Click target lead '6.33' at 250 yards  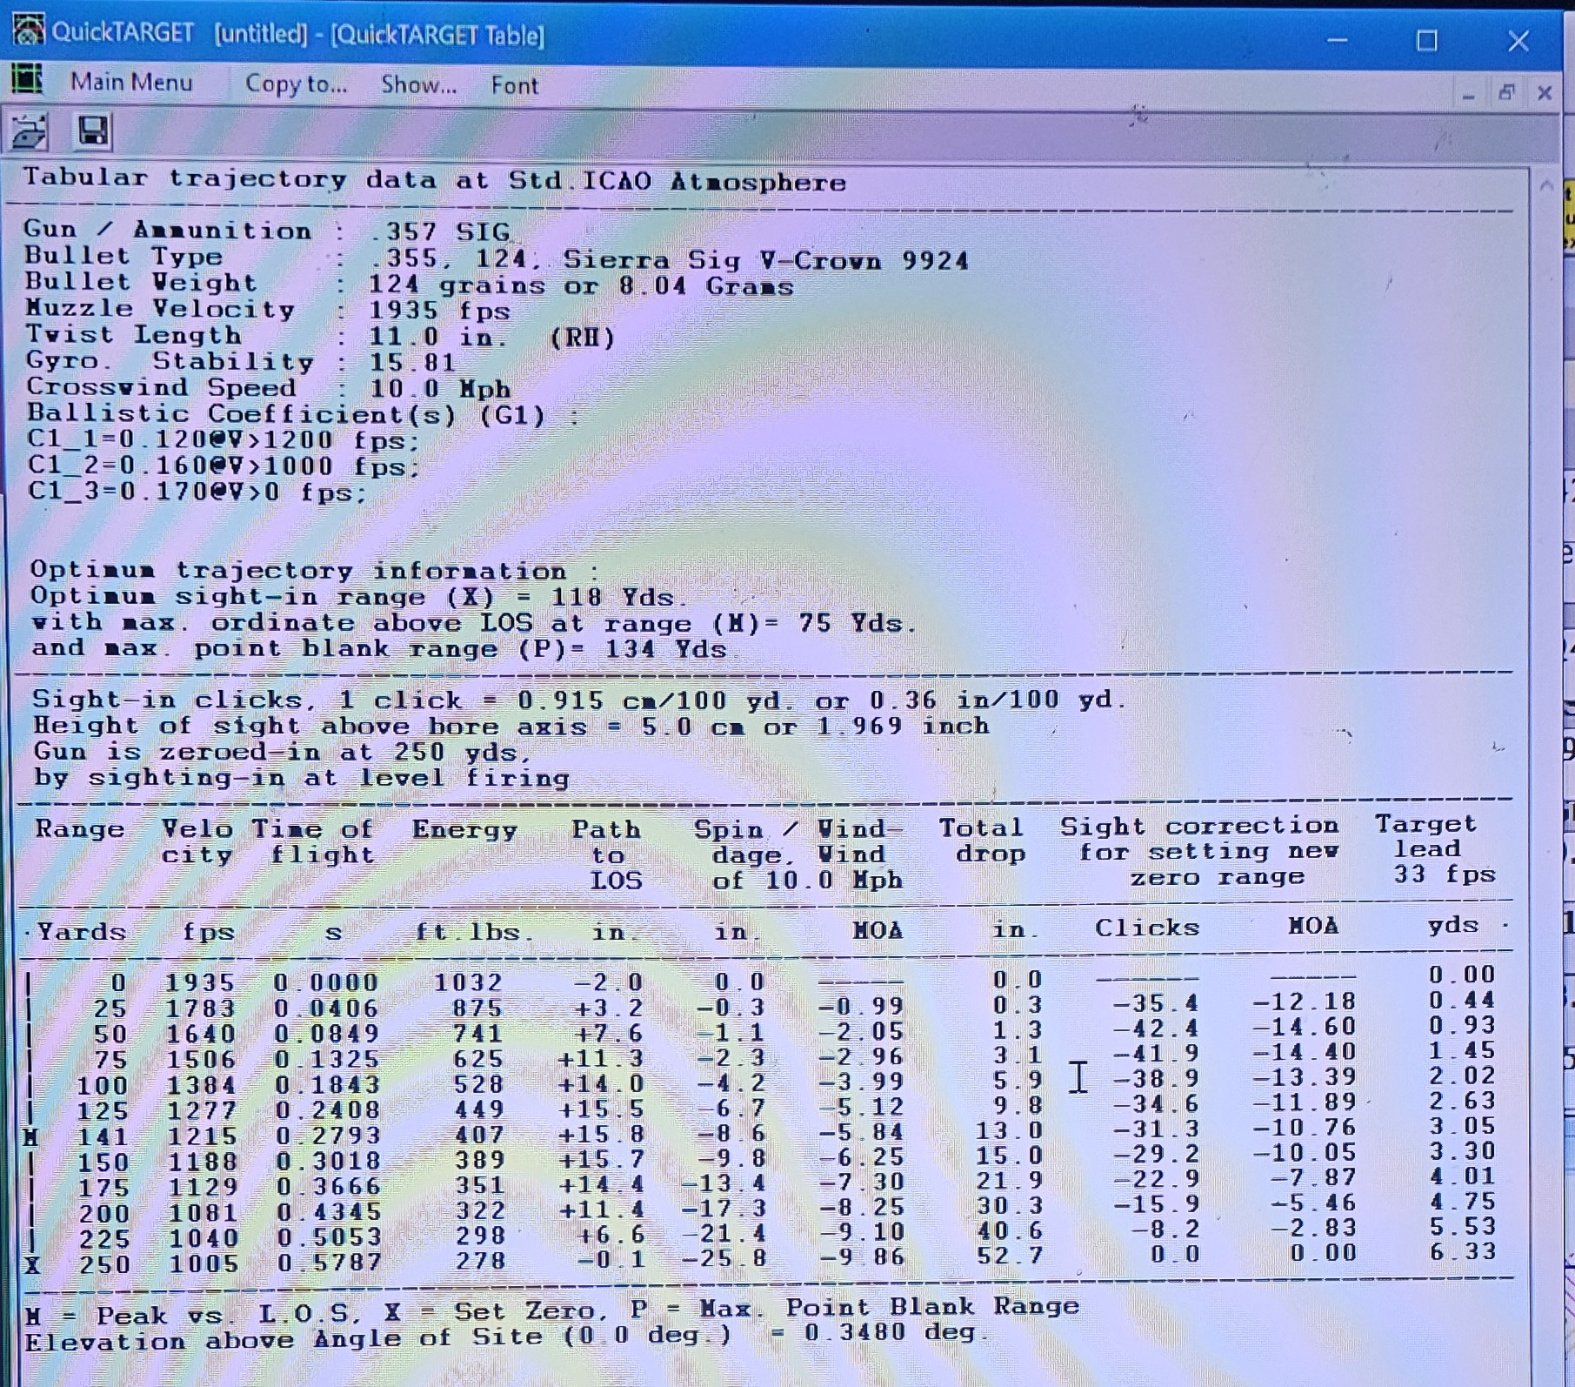tap(1463, 1252)
